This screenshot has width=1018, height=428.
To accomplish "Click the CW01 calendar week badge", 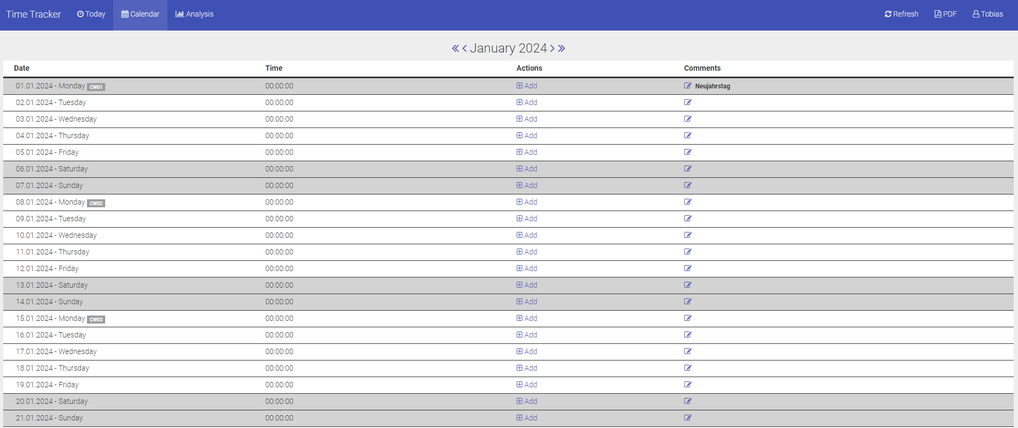I will pyautogui.click(x=96, y=87).
